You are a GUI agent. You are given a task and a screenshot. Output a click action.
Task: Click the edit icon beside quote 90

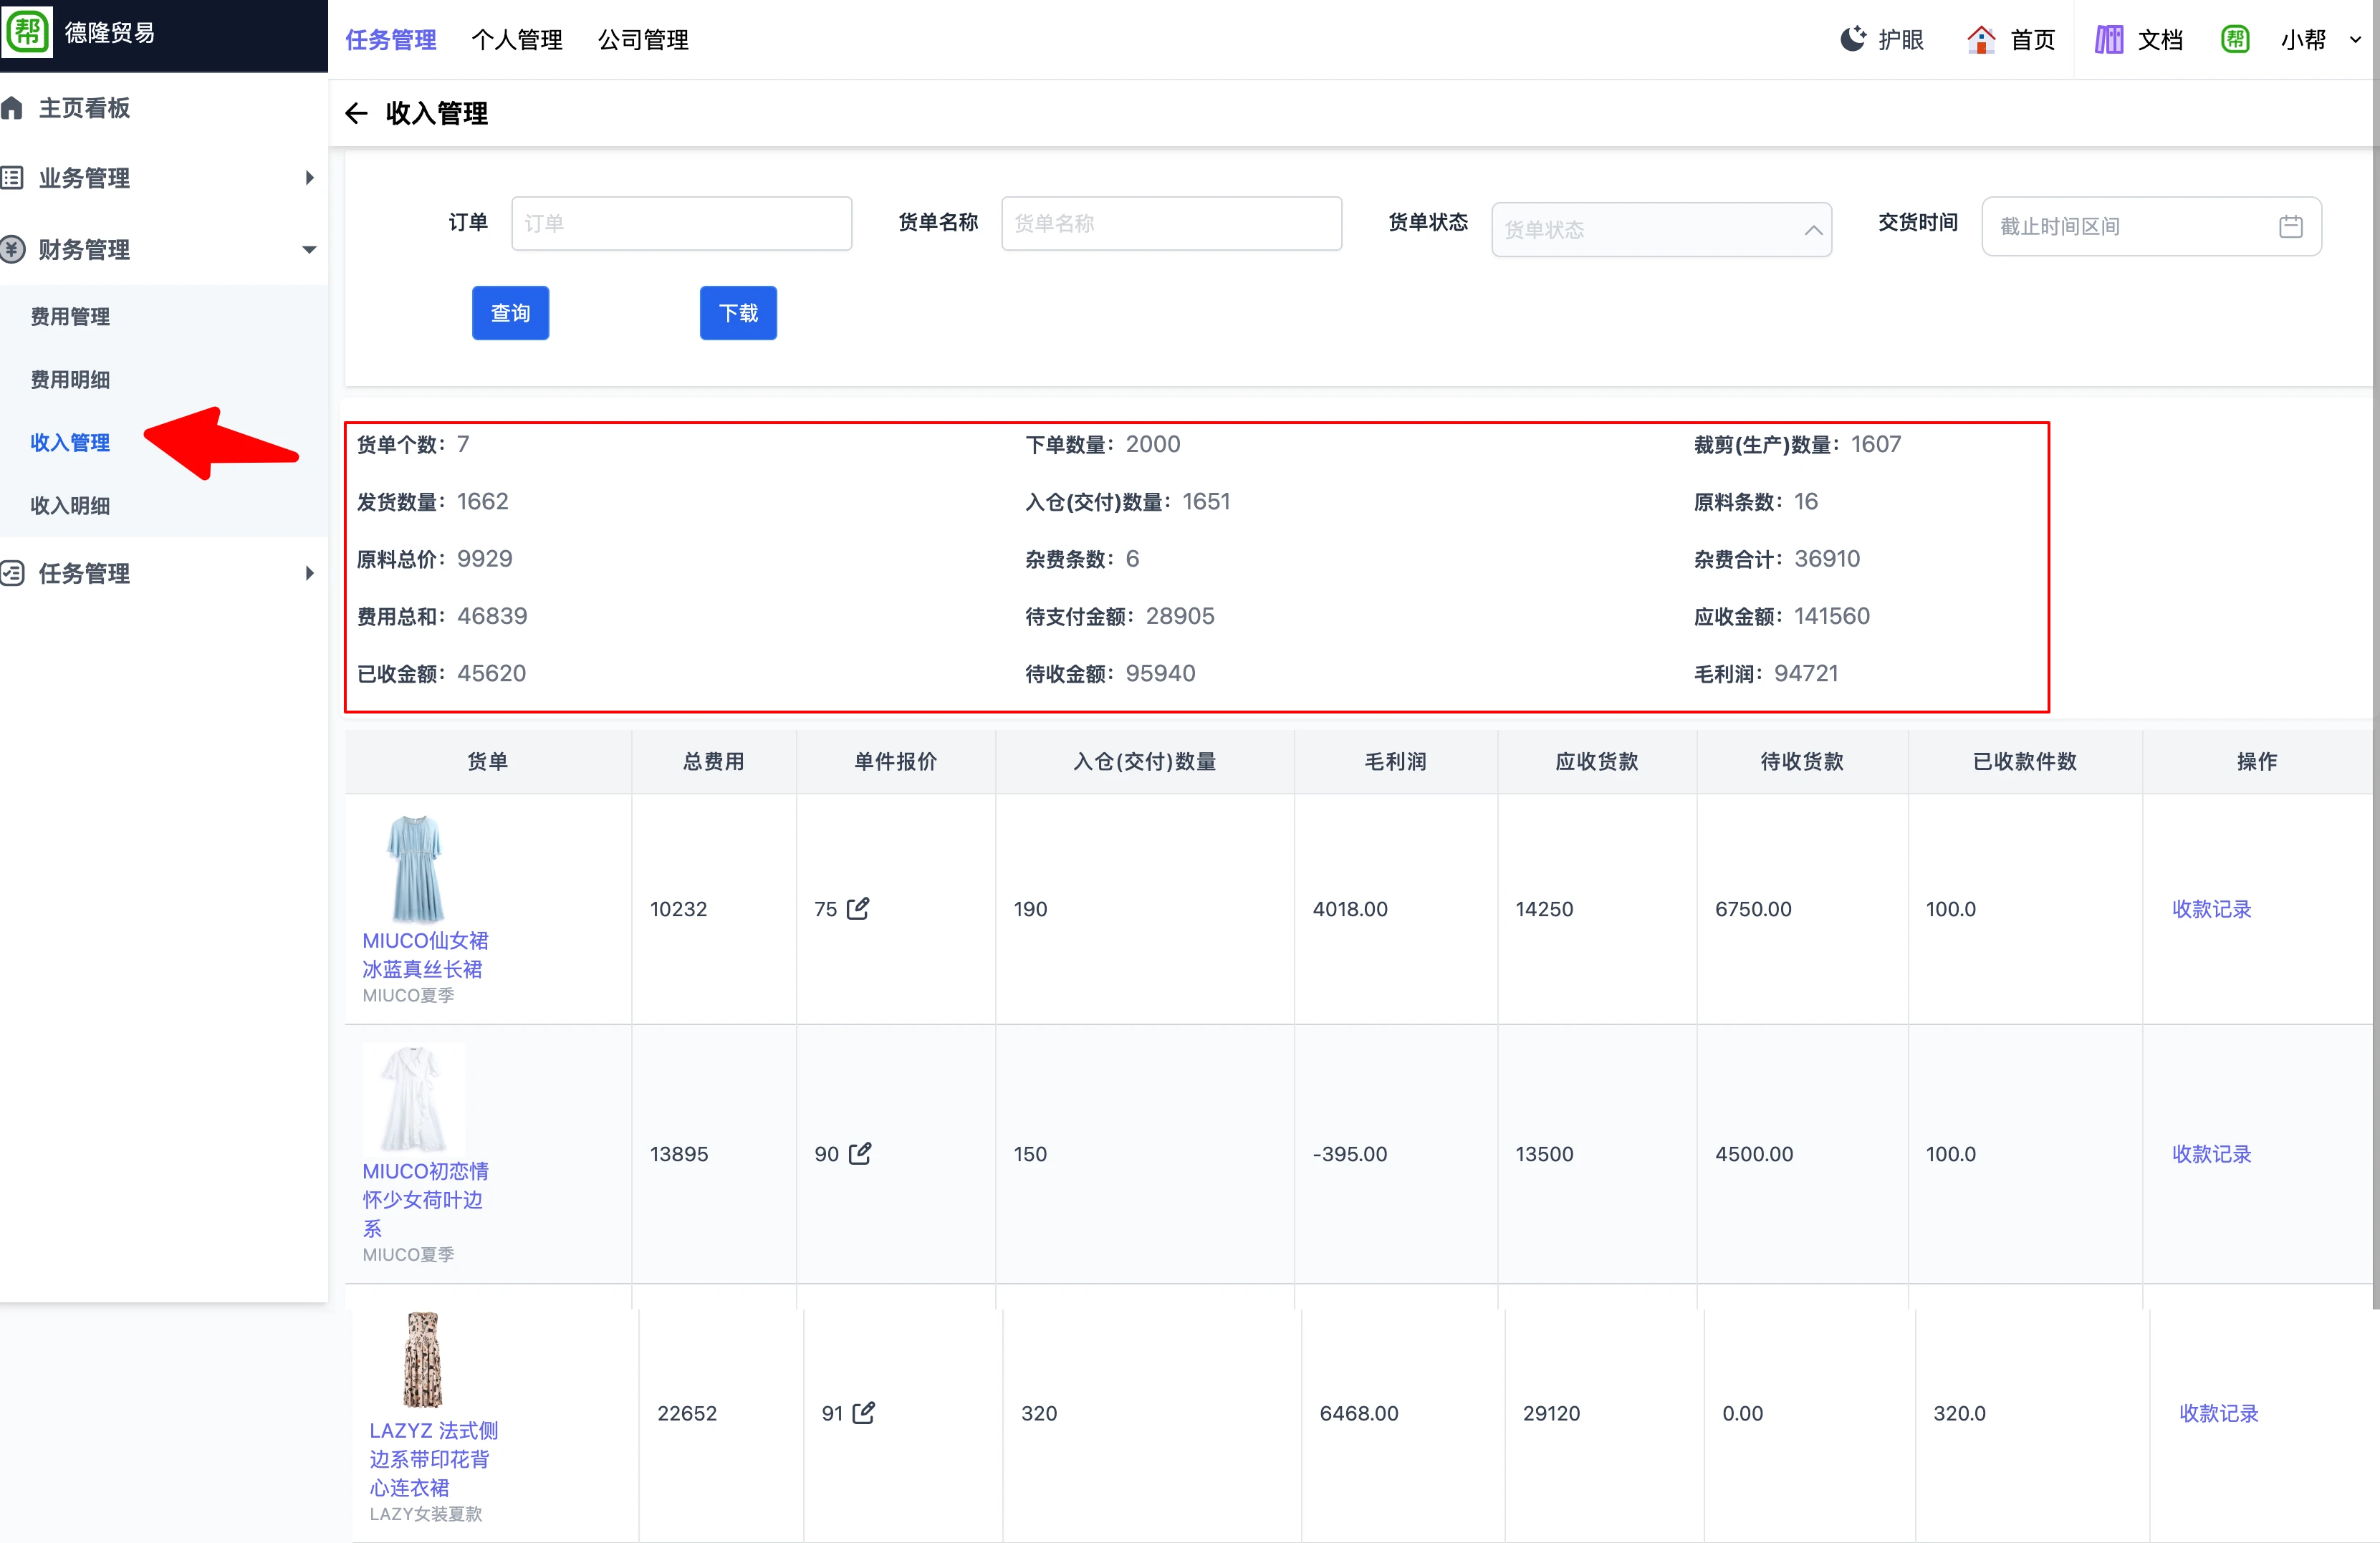click(860, 1153)
